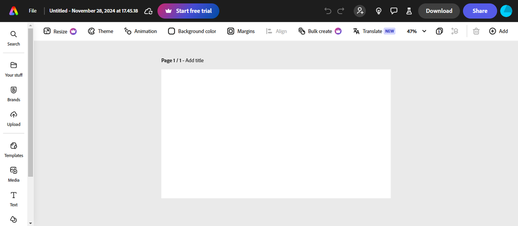
Task: Open the Brands panel
Action: 14,94
